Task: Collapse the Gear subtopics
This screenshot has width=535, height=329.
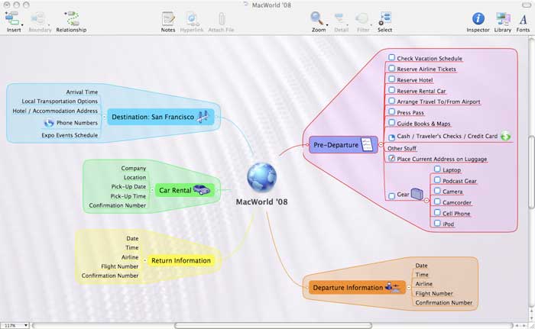Action: pyautogui.click(x=426, y=201)
